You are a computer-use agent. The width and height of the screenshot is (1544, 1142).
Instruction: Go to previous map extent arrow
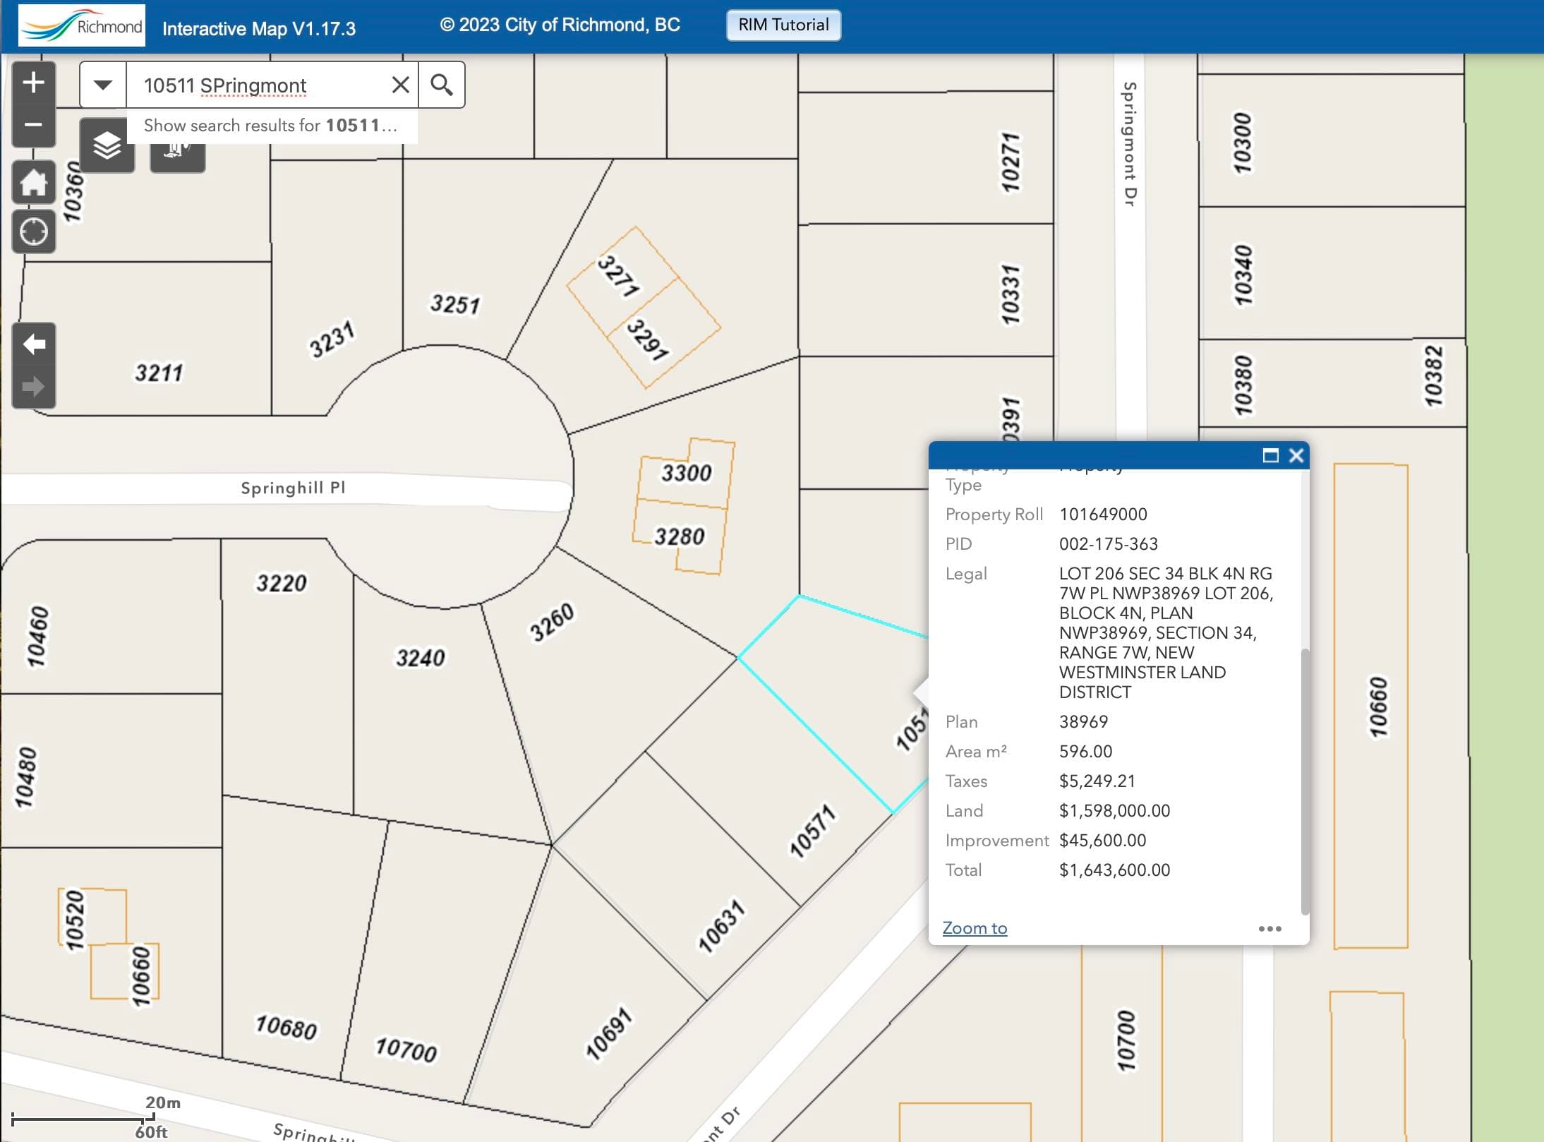pyautogui.click(x=33, y=344)
